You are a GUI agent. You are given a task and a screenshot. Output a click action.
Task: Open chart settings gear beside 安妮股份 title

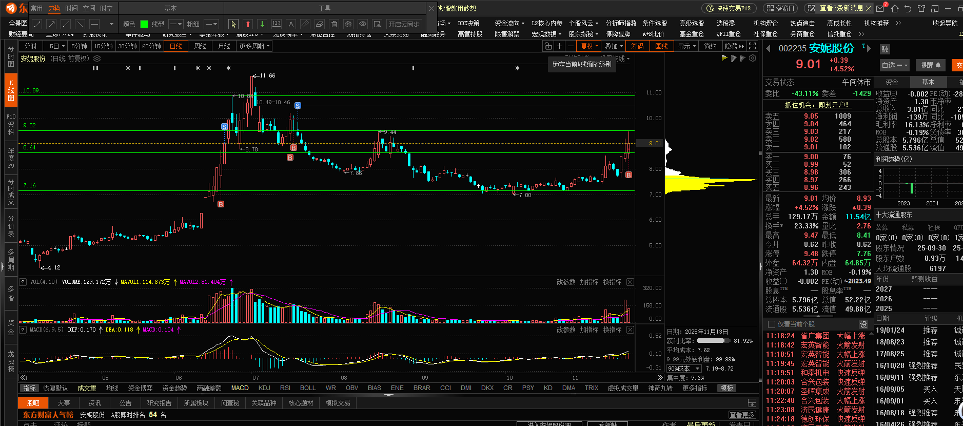97,59
